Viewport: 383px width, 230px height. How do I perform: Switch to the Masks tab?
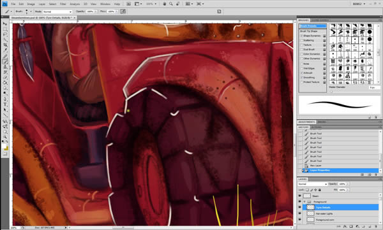point(322,122)
